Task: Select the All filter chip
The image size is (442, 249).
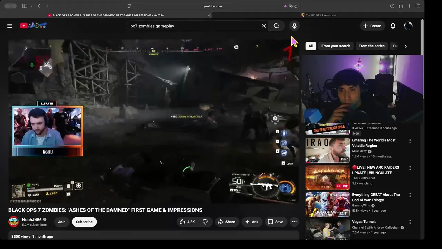Action: (x=311, y=46)
